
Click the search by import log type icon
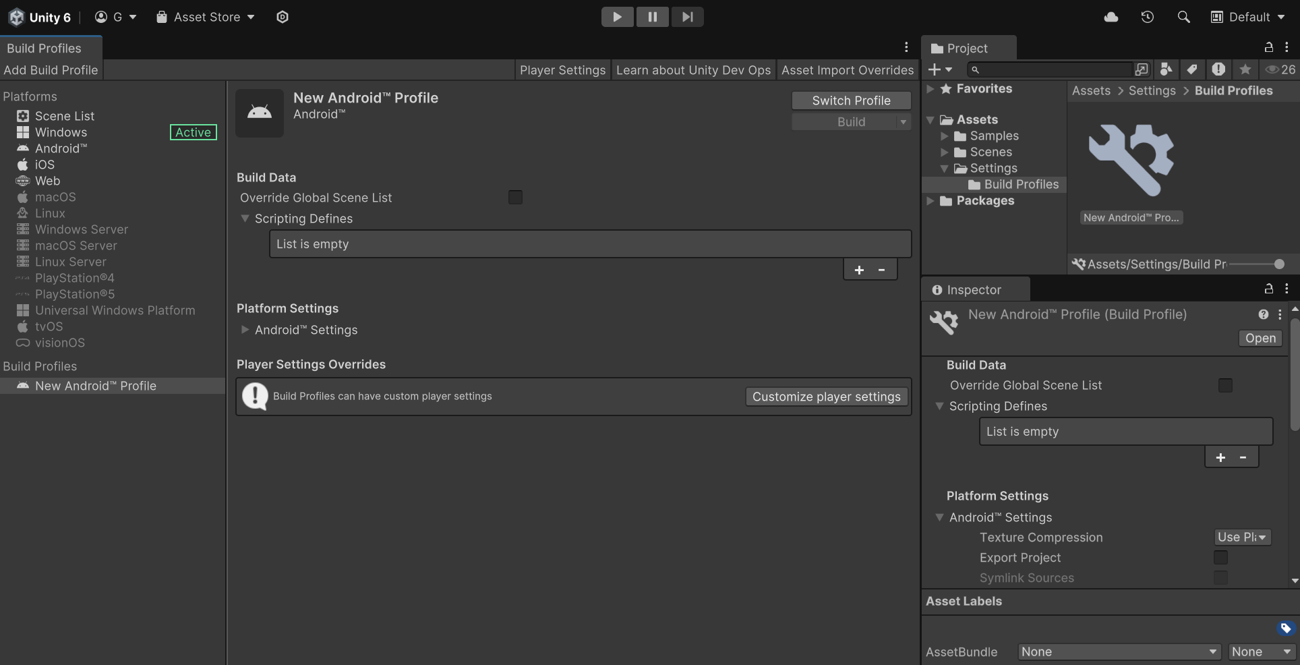(1218, 69)
